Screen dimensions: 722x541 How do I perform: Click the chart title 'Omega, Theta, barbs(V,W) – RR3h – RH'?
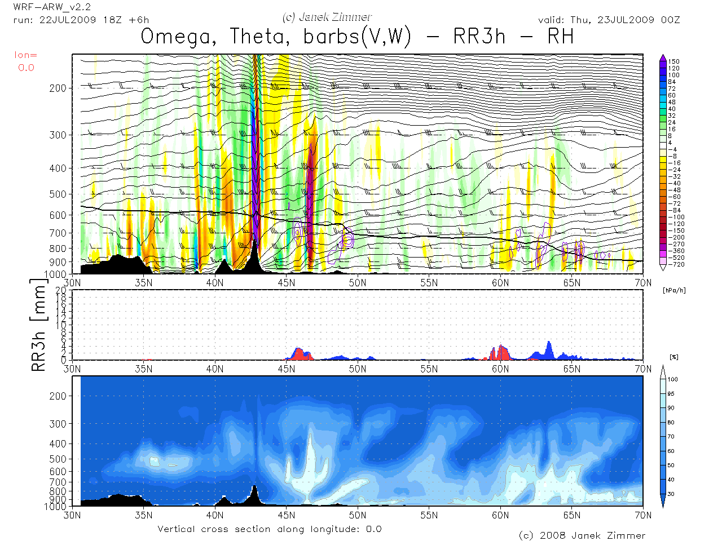357,37
